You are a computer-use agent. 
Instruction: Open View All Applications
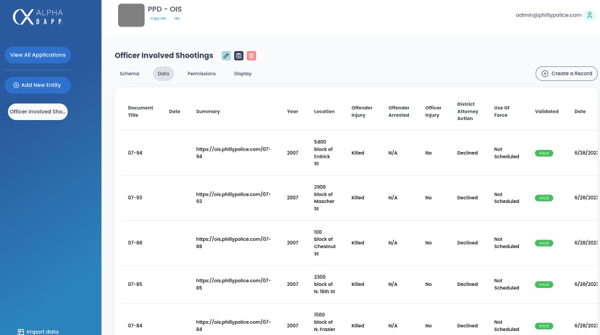(37, 55)
